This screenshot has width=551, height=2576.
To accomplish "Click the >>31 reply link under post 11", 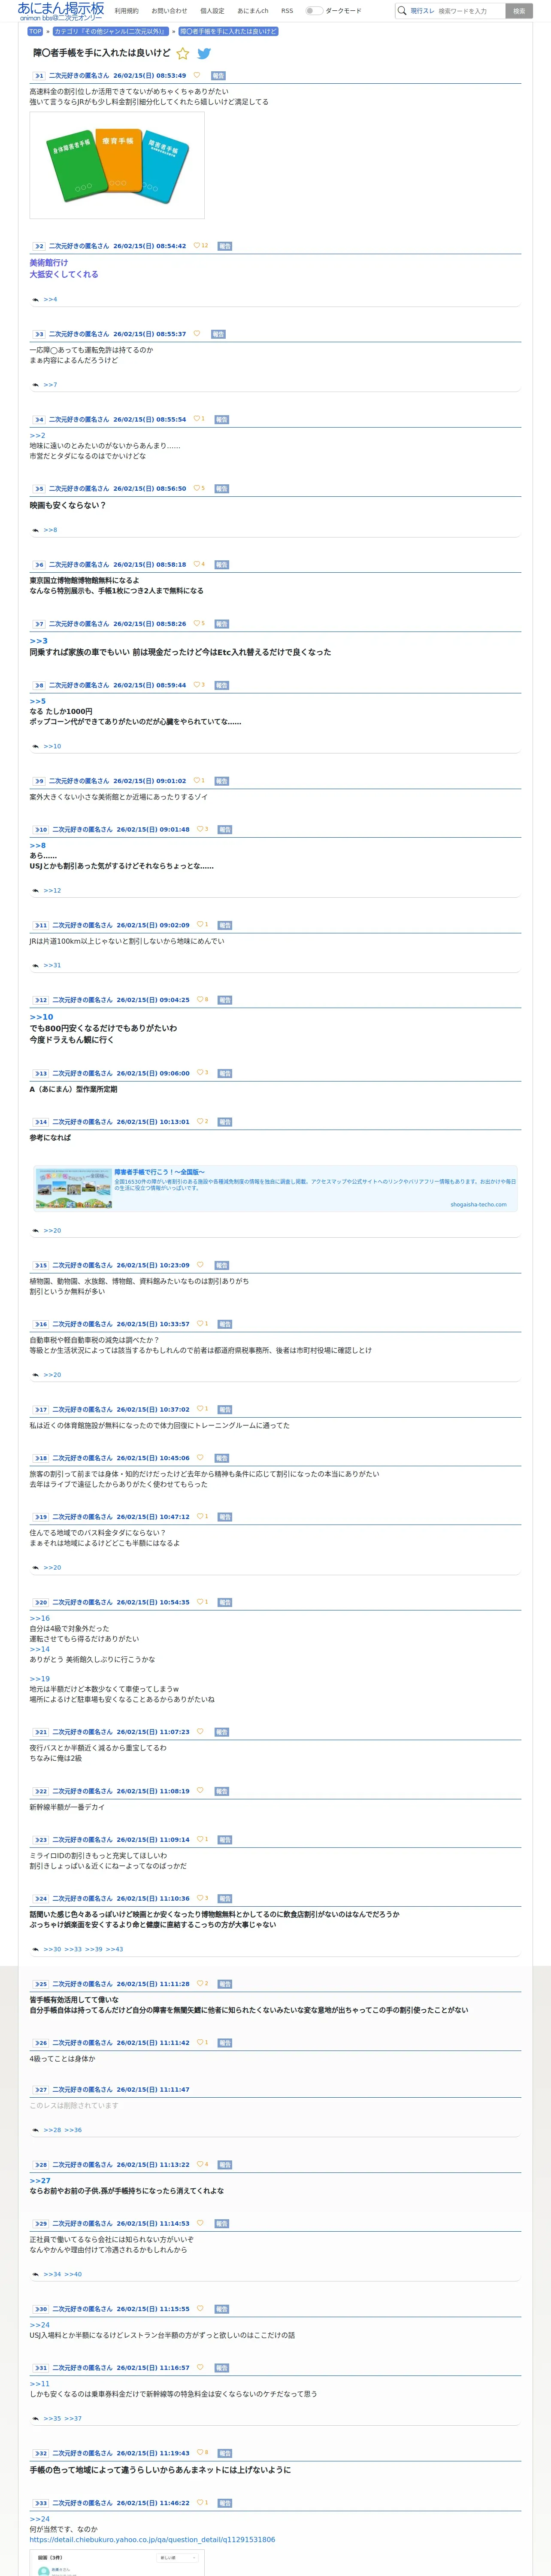I will 52,965.
